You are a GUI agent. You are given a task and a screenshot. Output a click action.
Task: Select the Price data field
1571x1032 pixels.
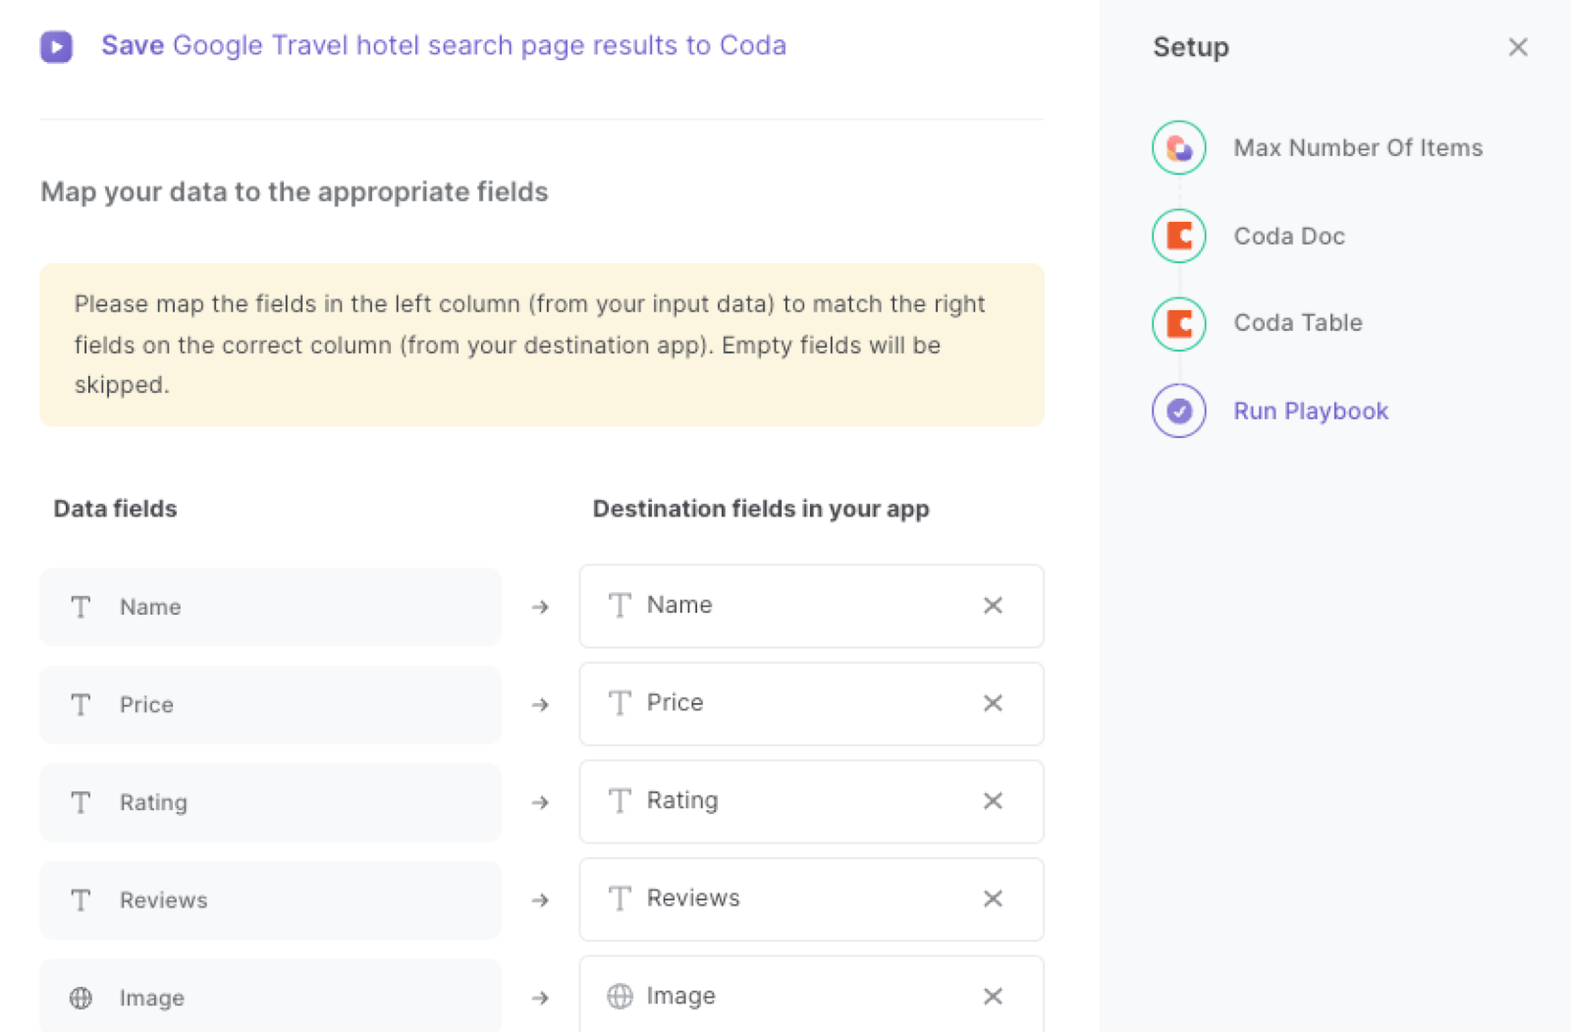tap(270, 704)
